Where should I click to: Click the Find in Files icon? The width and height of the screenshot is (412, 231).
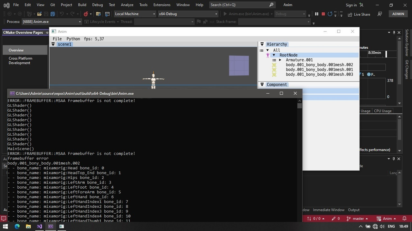[x=98, y=14]
